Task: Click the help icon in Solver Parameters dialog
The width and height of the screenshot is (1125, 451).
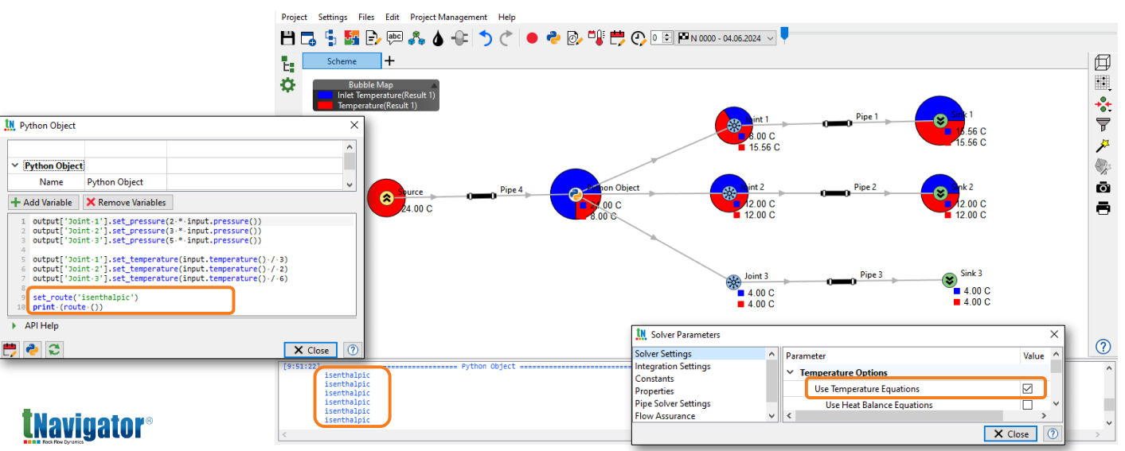Action: 1053,434
